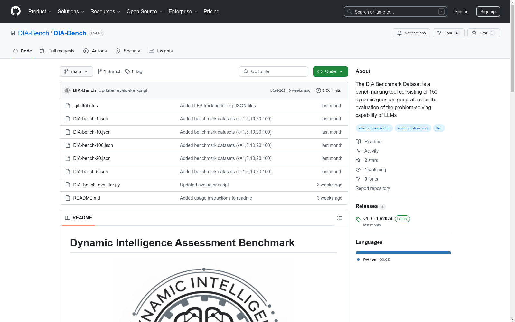Click the book icon beside Readme
Viewport: 515px width, 322px height.
(358, 142)
